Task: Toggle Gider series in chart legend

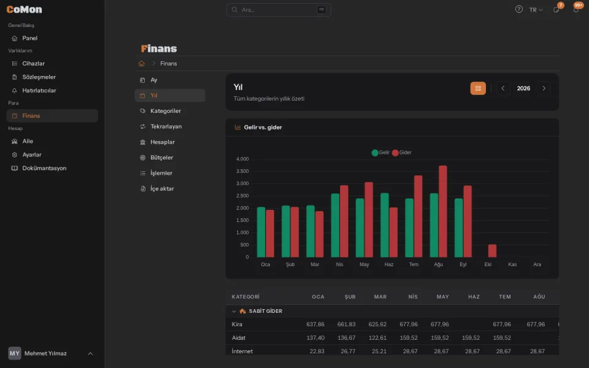Action: coord(401,153)
